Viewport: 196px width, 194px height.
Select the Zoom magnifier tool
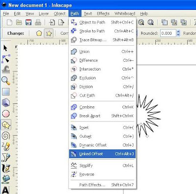[x=6, y=81]
